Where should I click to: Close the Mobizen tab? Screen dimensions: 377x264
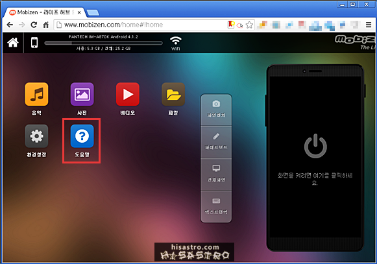[x=79, y=12]
